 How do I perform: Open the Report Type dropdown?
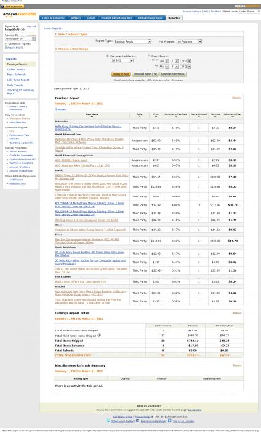pos(132,41)
